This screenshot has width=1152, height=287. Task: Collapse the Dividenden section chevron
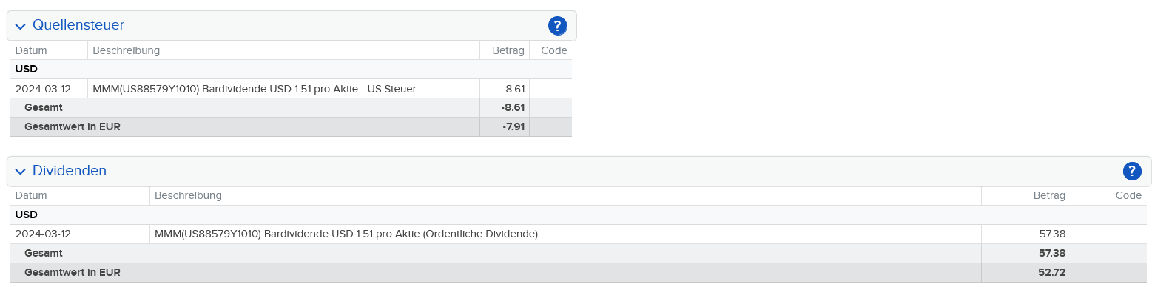20,172
